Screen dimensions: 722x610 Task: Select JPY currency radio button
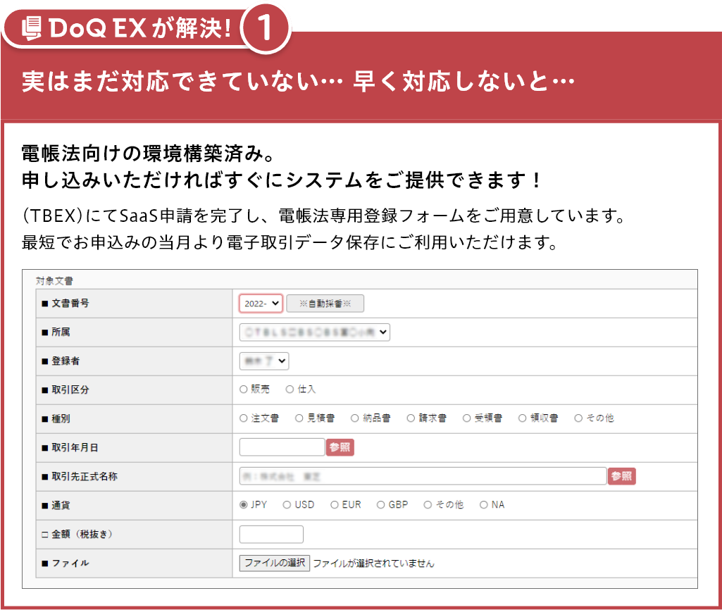[244, 505]
